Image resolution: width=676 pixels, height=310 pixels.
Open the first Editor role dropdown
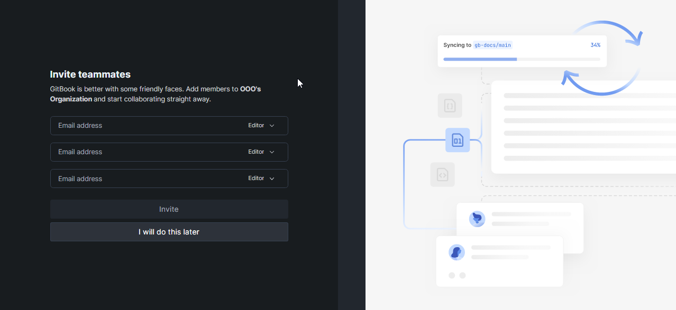(x=261, y=126)
